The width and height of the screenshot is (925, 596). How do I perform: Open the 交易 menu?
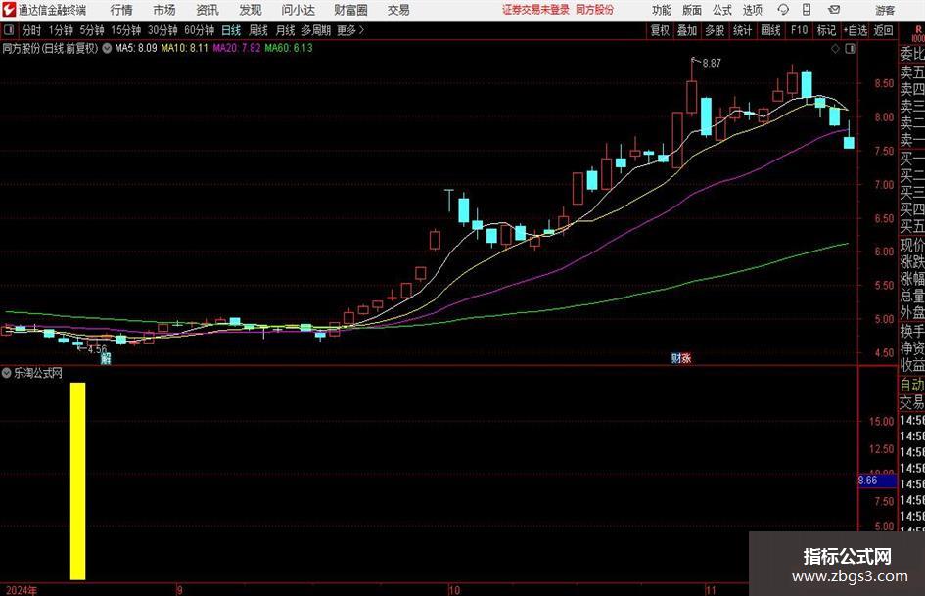(398, 10)
